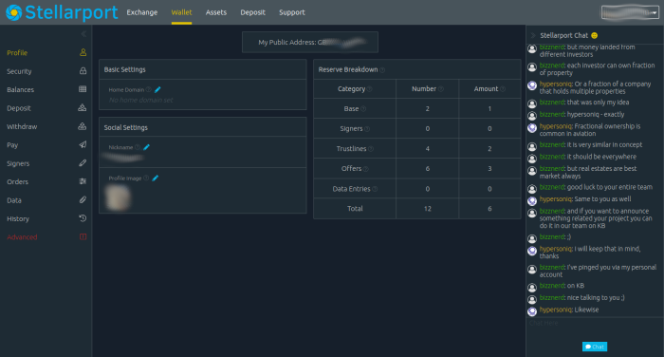
Task: Open the Assets tab
Action: pyautogui.click(x=216, y=12)
